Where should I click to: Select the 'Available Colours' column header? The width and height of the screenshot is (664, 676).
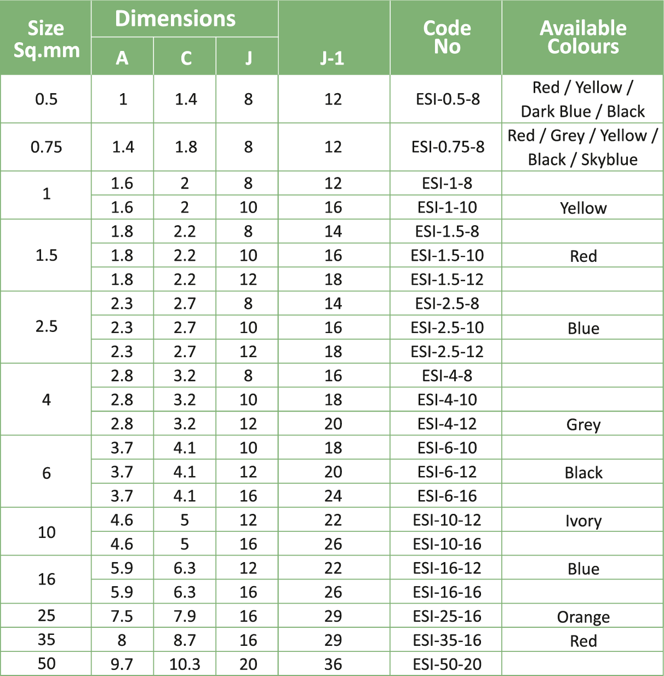tap(583, 37)
